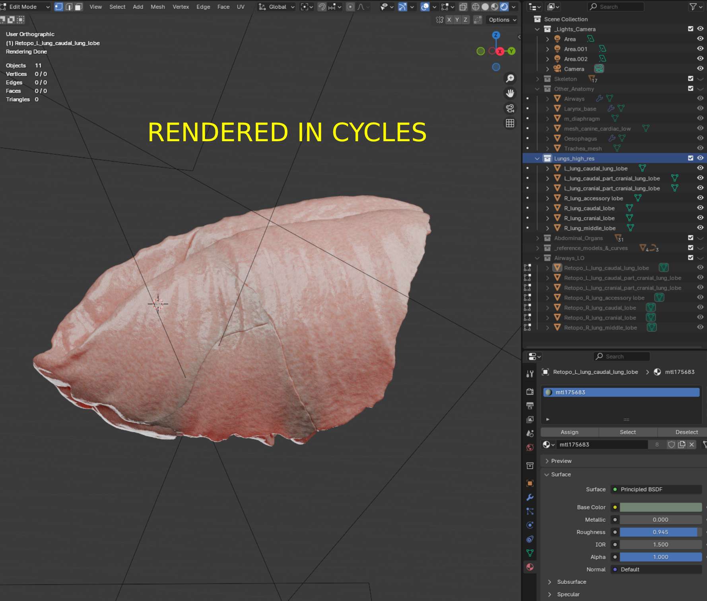Viewport: 707px width, 601px height.
Task: Toggle visibility of Area.001 light
Action: tap(700, 49)
